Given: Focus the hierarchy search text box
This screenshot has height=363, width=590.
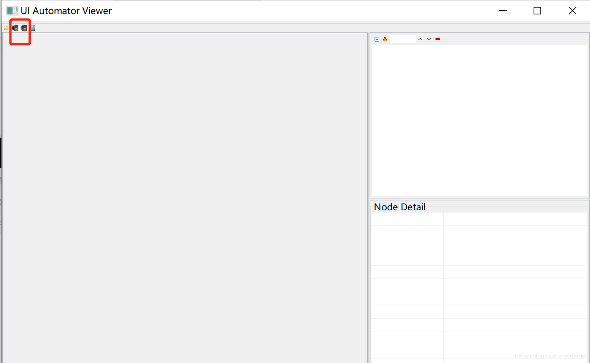Looking at the screenshot, I should coord(403,39).
